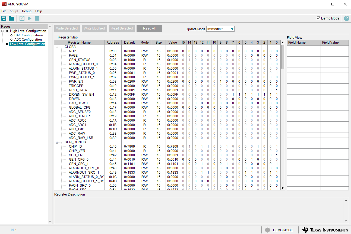
Task: Toggle bit 0 of SDO_EN register
Action: [x=277, y=155]
